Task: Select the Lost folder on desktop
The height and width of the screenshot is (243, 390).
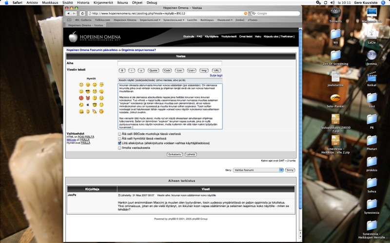Action: click(x=371, y=98)
